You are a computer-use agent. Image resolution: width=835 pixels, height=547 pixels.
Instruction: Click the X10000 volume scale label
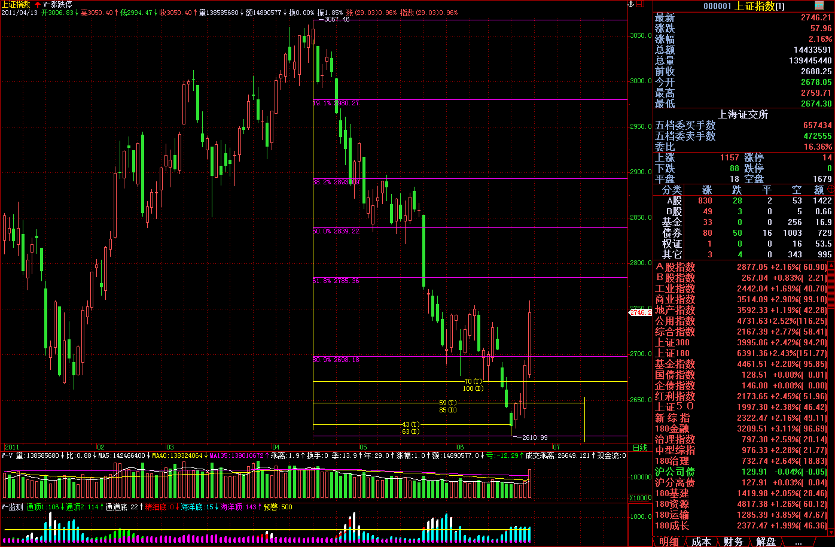pyautogui.click(x=639, y=498)
